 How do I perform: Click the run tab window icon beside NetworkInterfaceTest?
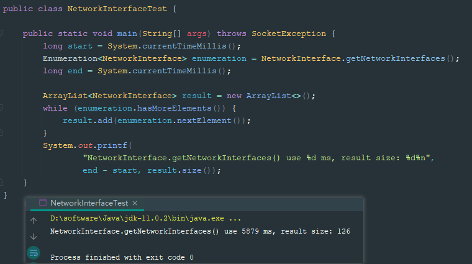click(x=43, y=203)
